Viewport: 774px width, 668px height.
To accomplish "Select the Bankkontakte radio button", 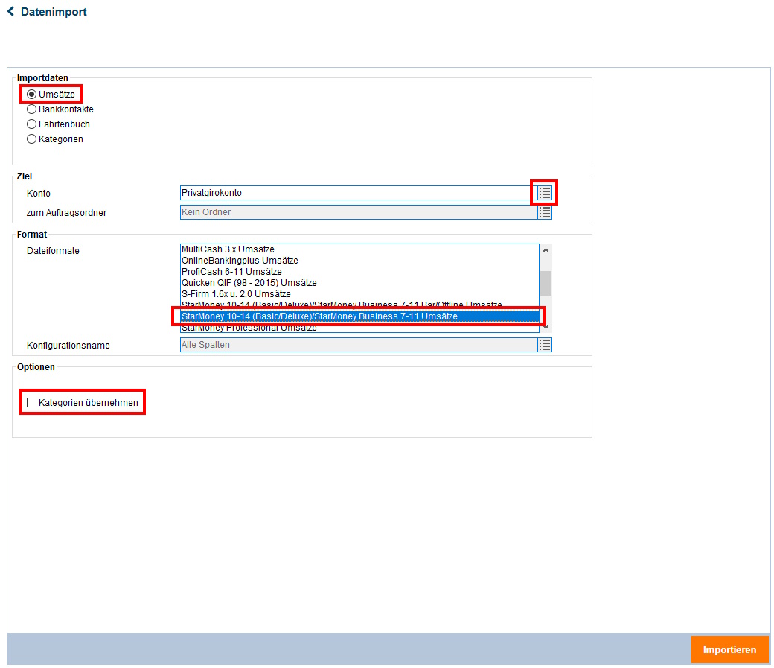I will (x=31, y=109).
